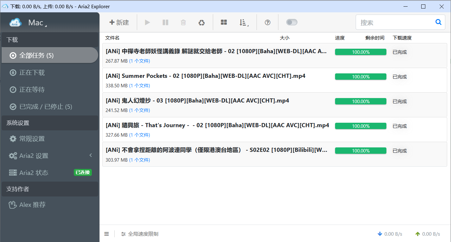Image resolution: width=451 pixels, height=242 pixels.
Task: Click progress bar of Summer Pockets task
Action: pyautogui.click(x=361, y=77)
